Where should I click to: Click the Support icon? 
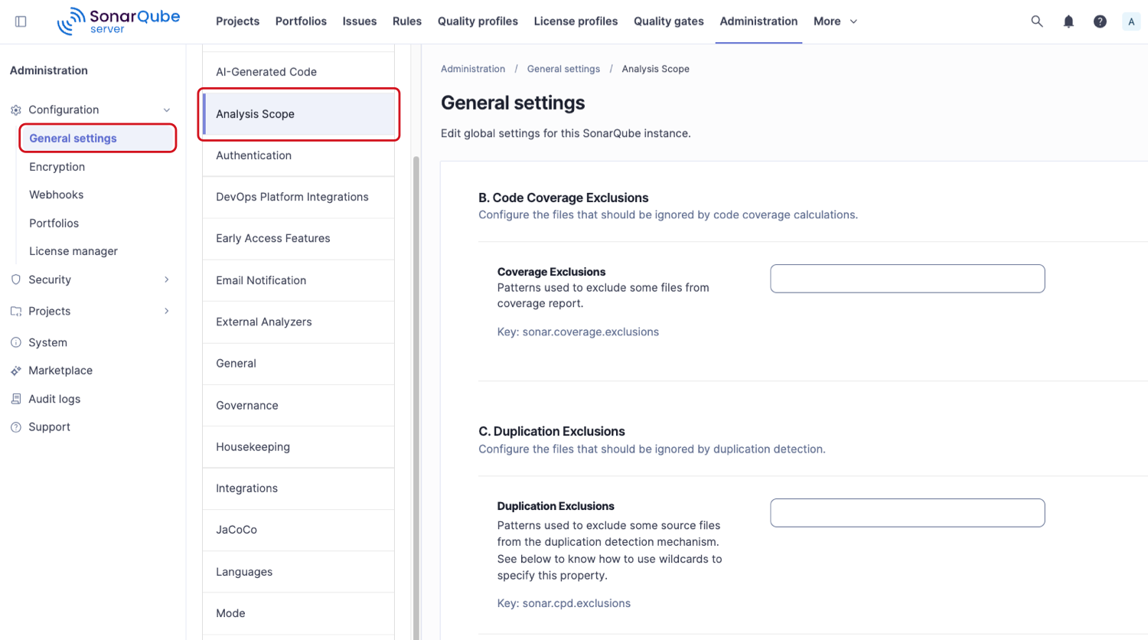(x=16, y=427)
